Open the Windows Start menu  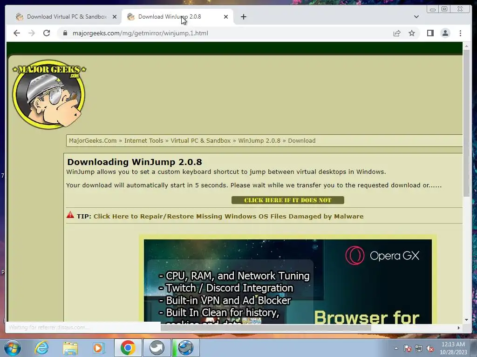(x=12, y=348)
